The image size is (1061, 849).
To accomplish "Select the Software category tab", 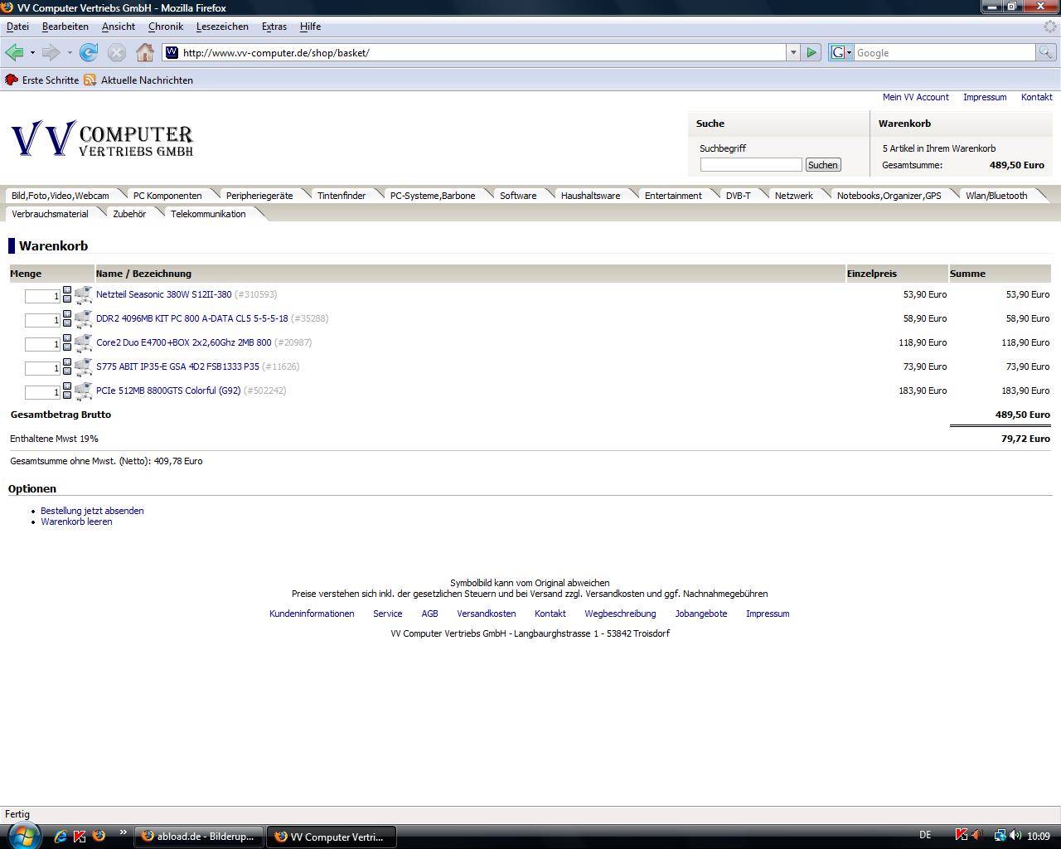I will point(518,196).
